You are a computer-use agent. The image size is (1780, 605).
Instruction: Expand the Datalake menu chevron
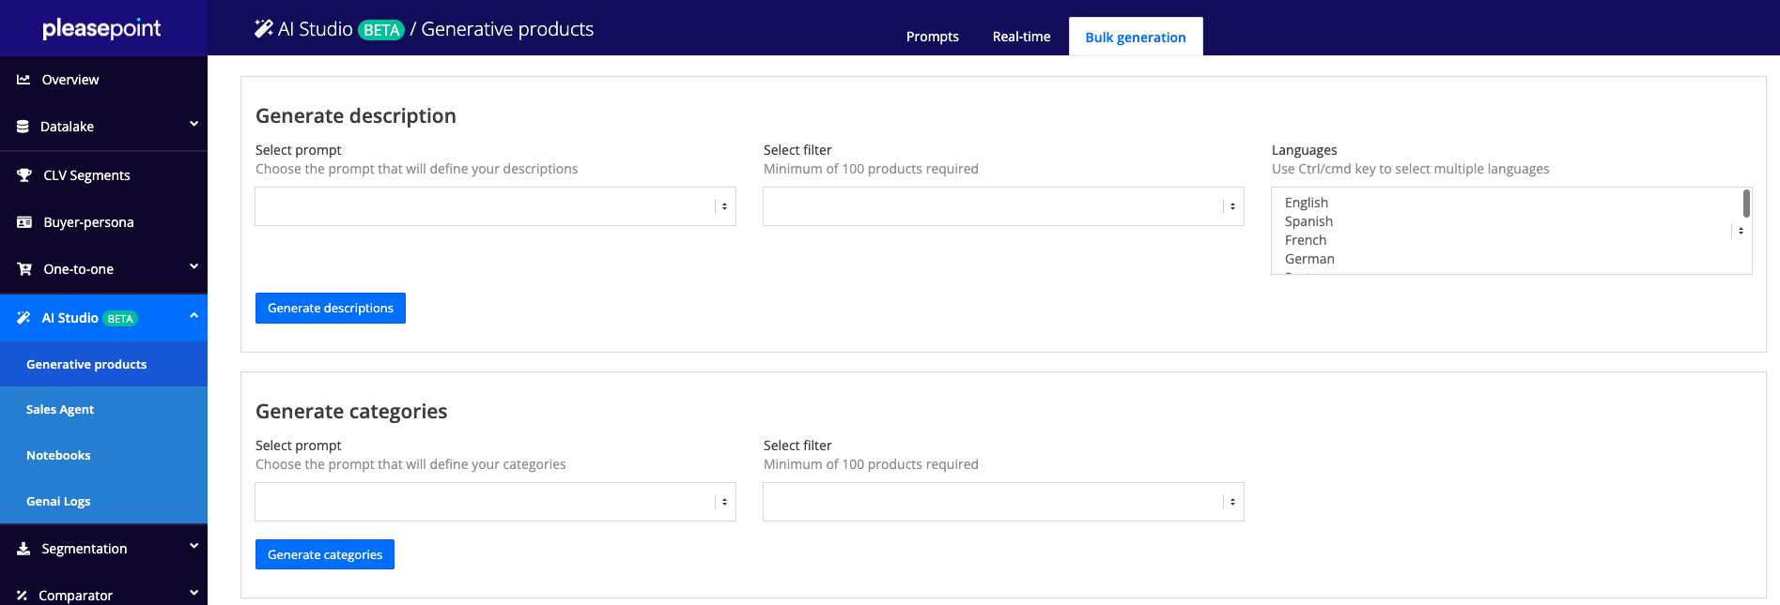[x=193, y=125]
